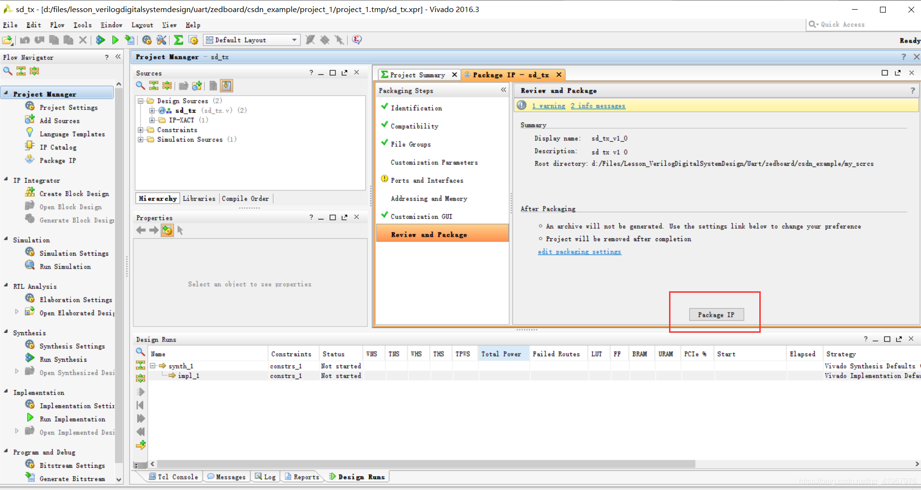The height and width of the screenshot is (490, 921).
Task: Open the Tcl Console tab
Action: pos(173,477)
